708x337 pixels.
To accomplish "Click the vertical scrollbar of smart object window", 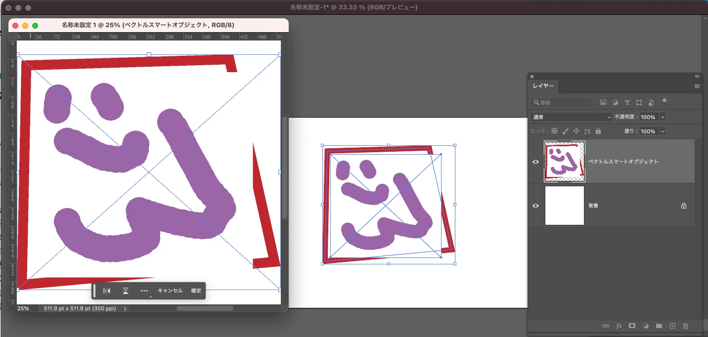I will tap(285, 168).
